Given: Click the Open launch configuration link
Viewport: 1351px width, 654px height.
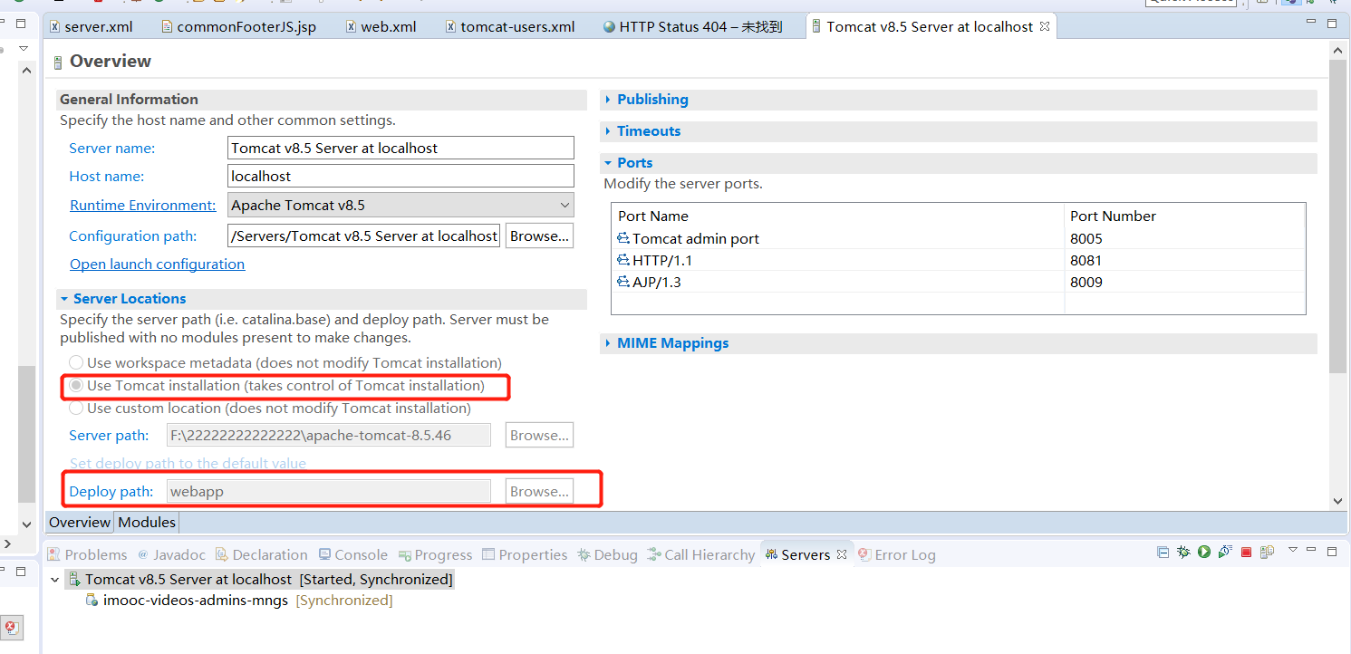Looking at the screenshot, I should point(158,264).
